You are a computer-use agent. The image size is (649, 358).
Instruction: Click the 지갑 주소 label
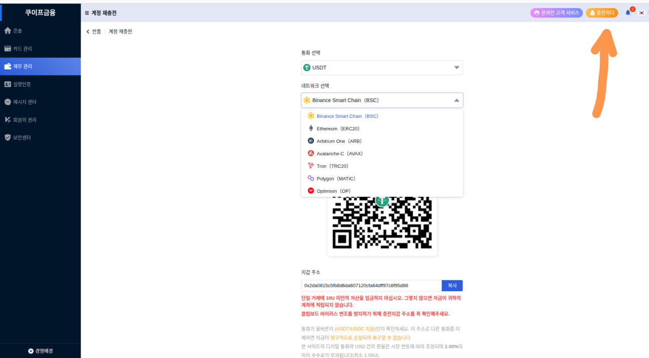(x=311, y=272)
